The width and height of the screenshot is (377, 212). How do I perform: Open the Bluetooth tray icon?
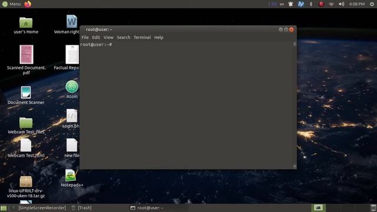[311, 4]
